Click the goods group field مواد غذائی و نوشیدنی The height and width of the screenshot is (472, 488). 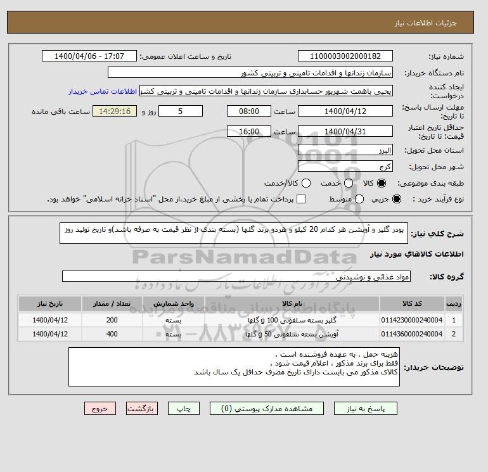point(236,276)
